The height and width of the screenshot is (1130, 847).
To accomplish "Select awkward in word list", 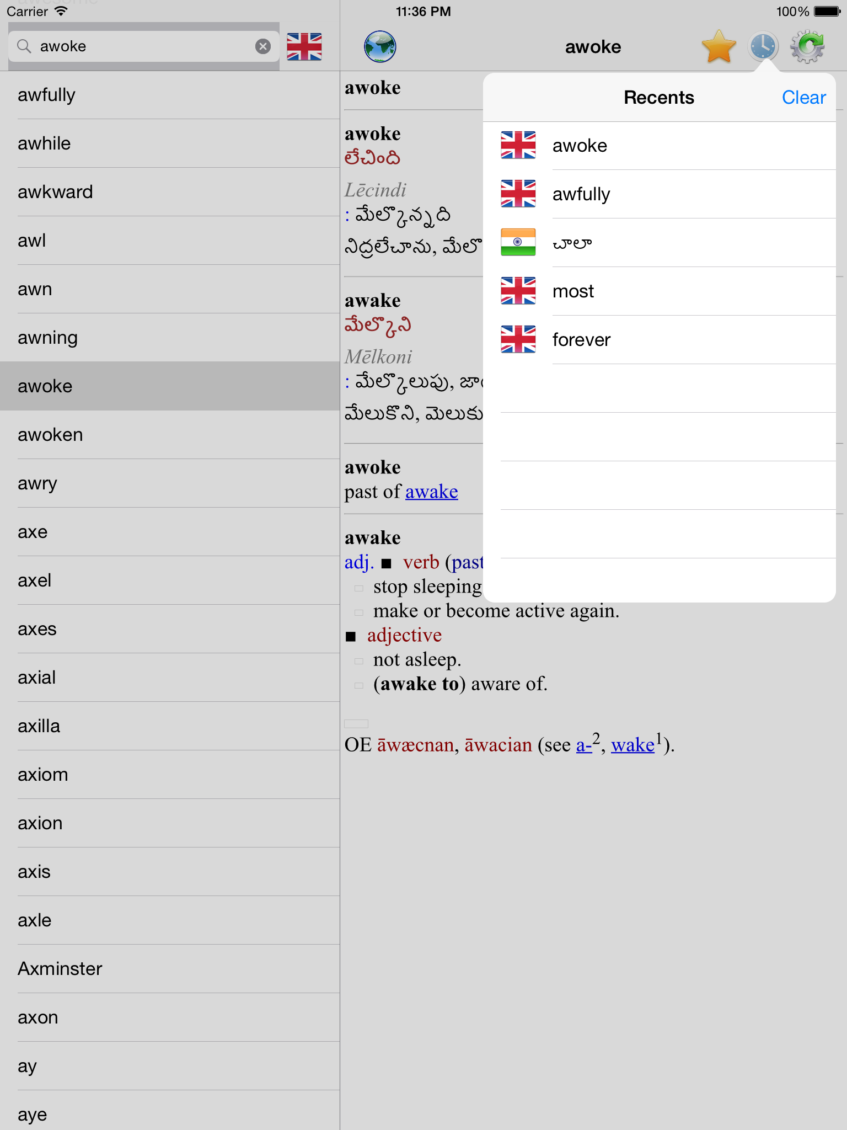I will [x=170, y=192].
